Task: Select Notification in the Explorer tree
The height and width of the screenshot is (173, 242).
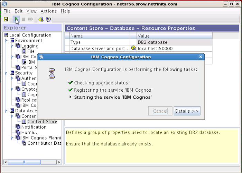Action: [x=34, y=127]
